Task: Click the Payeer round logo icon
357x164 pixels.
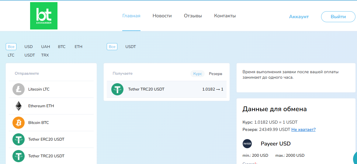Action: (x=247, y=144)
